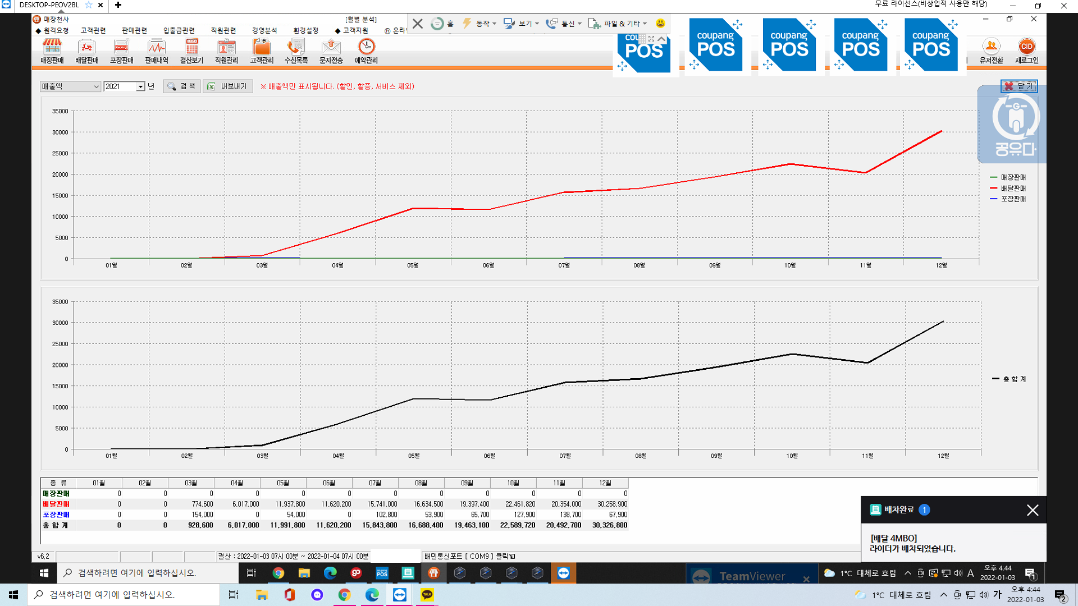1078x606 pixels.
Task: Expand TeamViewer 보기 view menu
Action: [522, 24]
